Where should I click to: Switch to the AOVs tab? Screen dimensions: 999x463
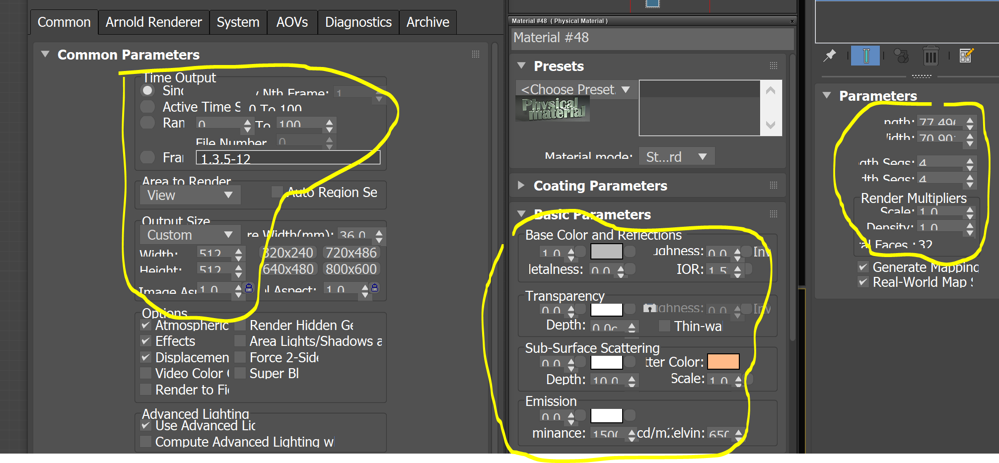pyautogui.click(x=292, y=22)
